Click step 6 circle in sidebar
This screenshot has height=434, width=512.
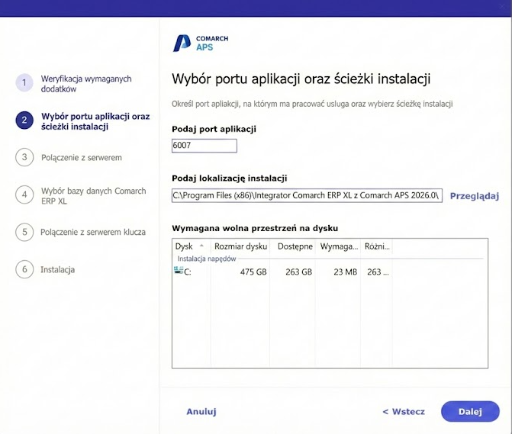coord(24,269)
